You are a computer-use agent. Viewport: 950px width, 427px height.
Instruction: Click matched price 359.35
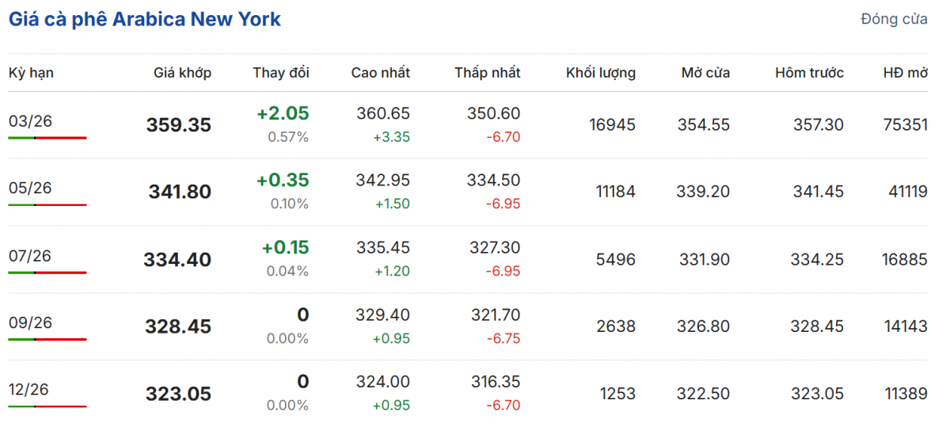(179, 125)
